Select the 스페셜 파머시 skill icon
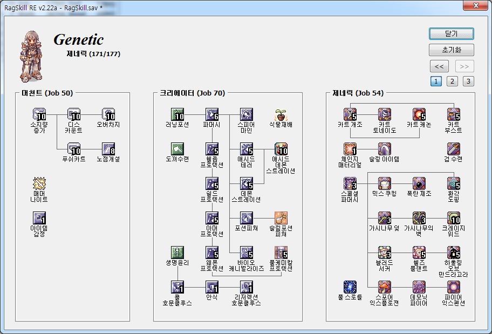Screen dimensions: 492x334 (350, 183)
